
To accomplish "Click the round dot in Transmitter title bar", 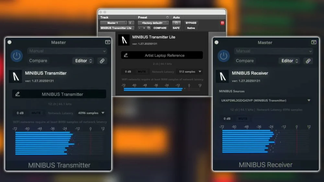I will 9,42.
